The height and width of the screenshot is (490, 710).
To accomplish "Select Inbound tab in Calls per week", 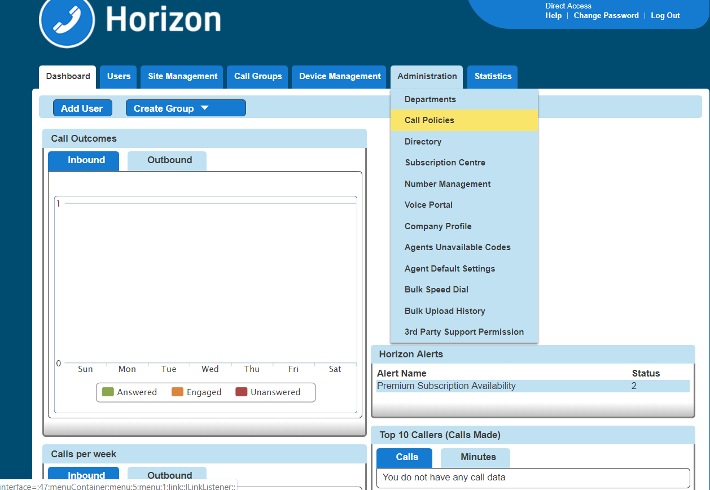I will [x=84, y=476].
